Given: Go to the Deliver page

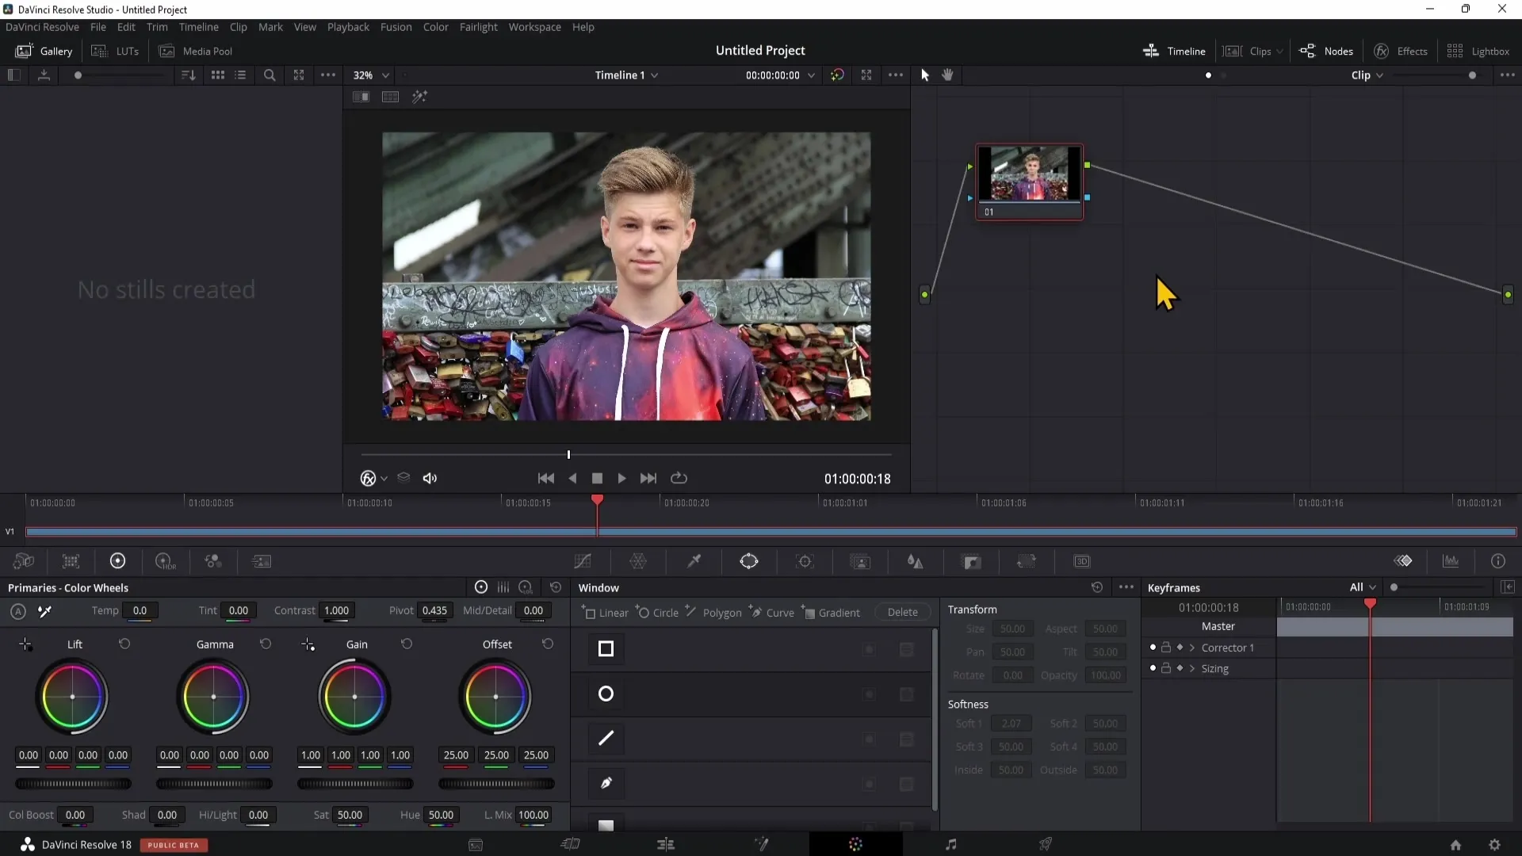Looking at the screenshot, I should coord(1046,844).
